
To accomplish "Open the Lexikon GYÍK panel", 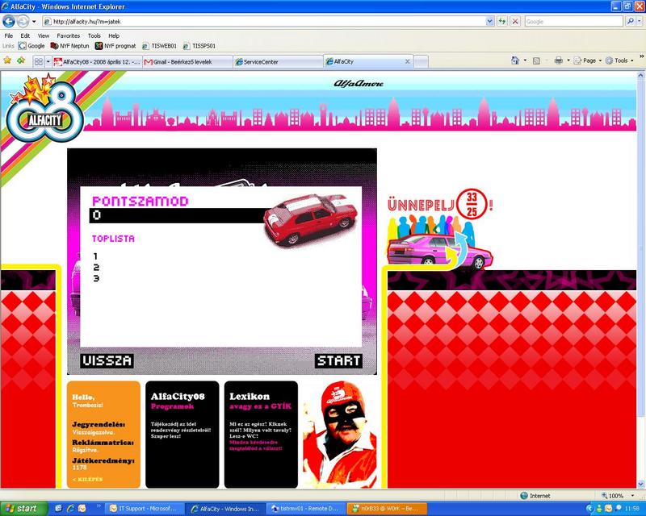I will (x=261, y=435).
